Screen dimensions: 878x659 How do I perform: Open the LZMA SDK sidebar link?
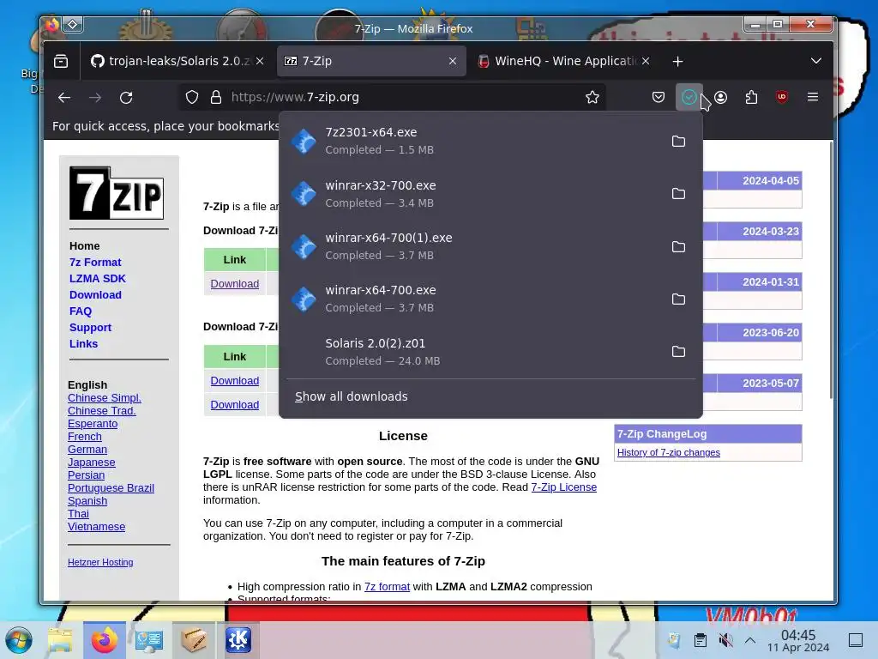tap(98, 279)
